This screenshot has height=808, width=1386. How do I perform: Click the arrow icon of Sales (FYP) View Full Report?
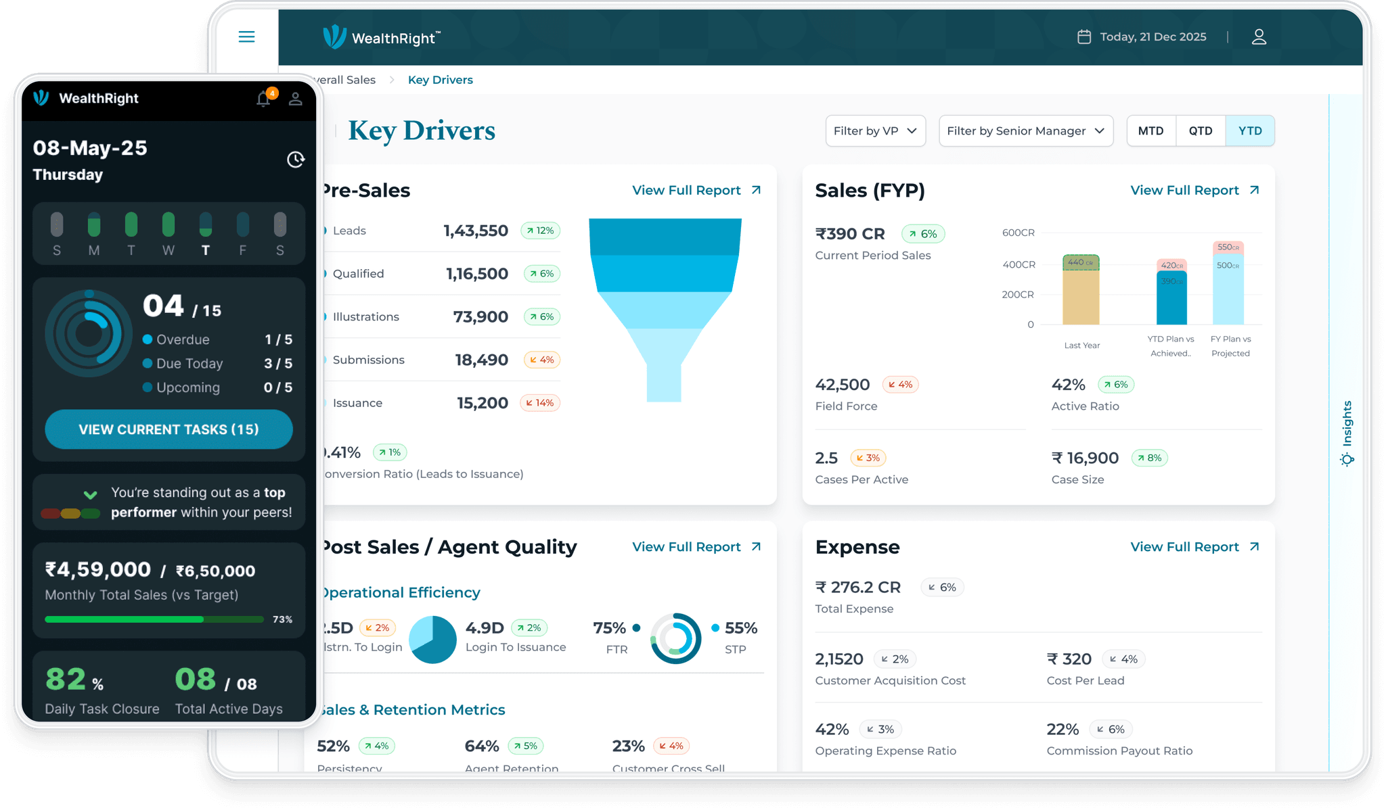1254,190
